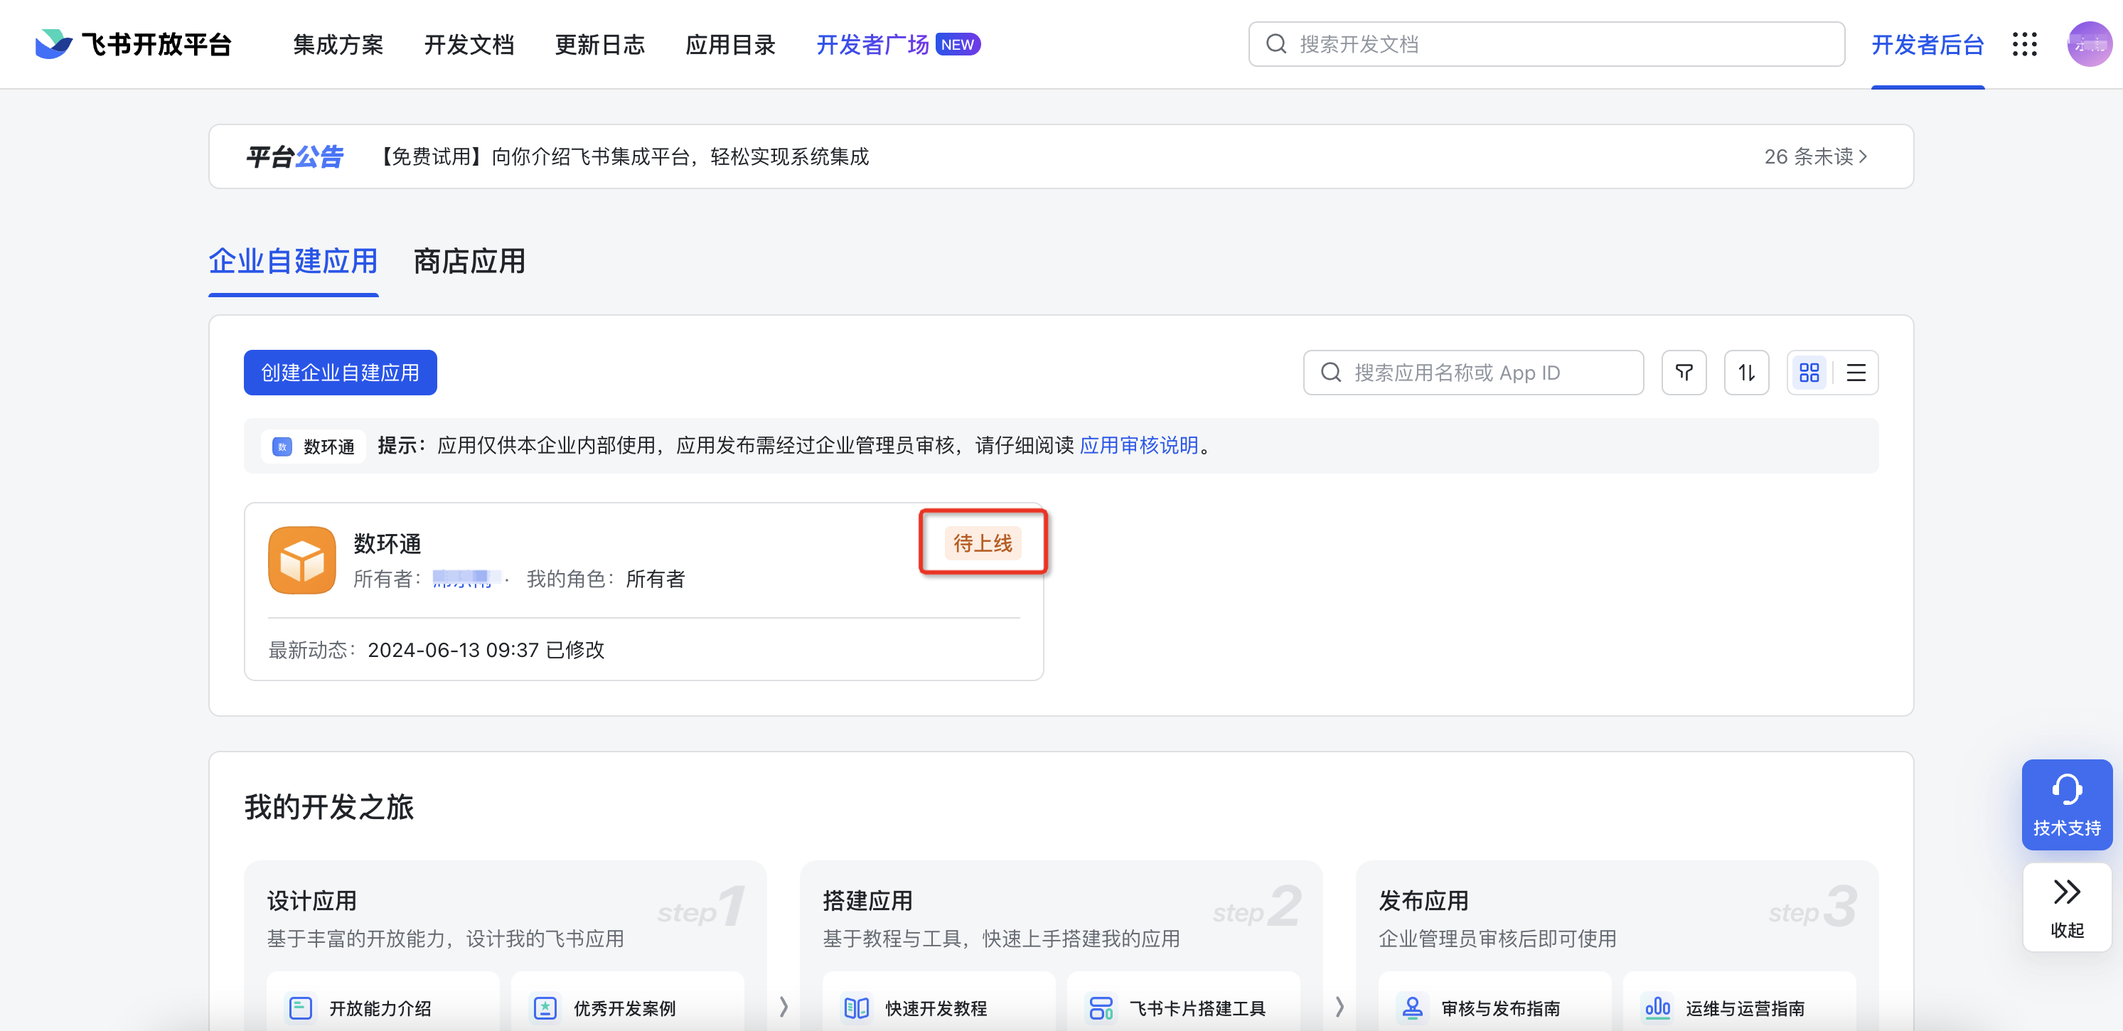Click the chevron after 设计应用 card
The width and height of the screenshot is (2123, 1031).
click(783, 1006)
